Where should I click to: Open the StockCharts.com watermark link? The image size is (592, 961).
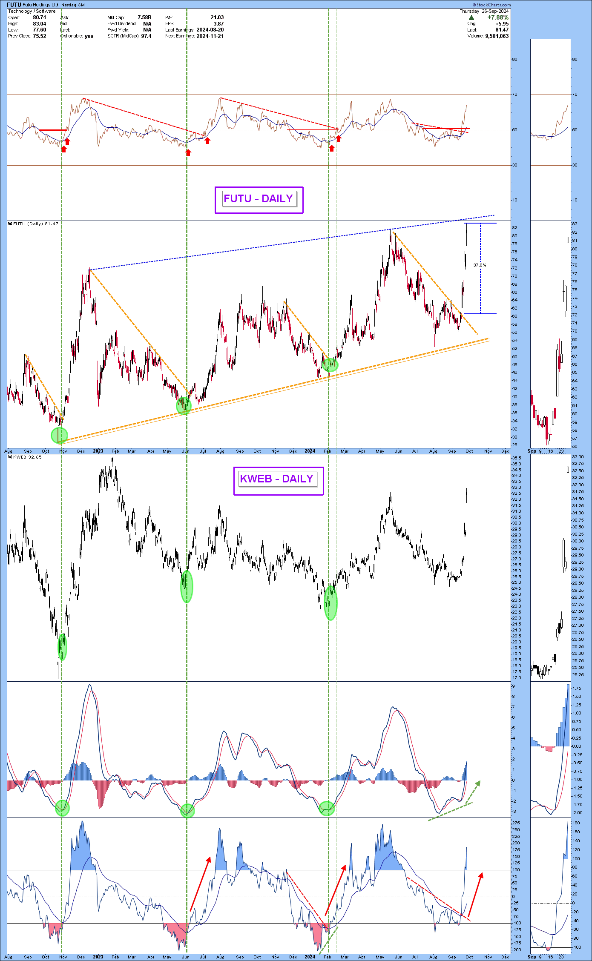491,5
